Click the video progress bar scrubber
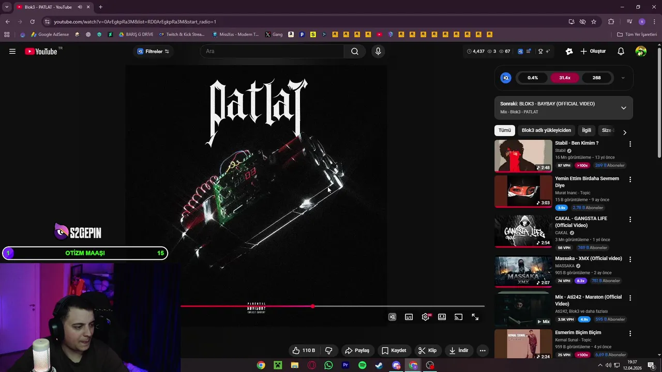Screen dimensions: 662x372 (x=312, y=306)
